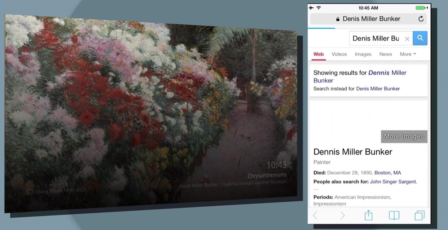Tap the More images button

404,136
